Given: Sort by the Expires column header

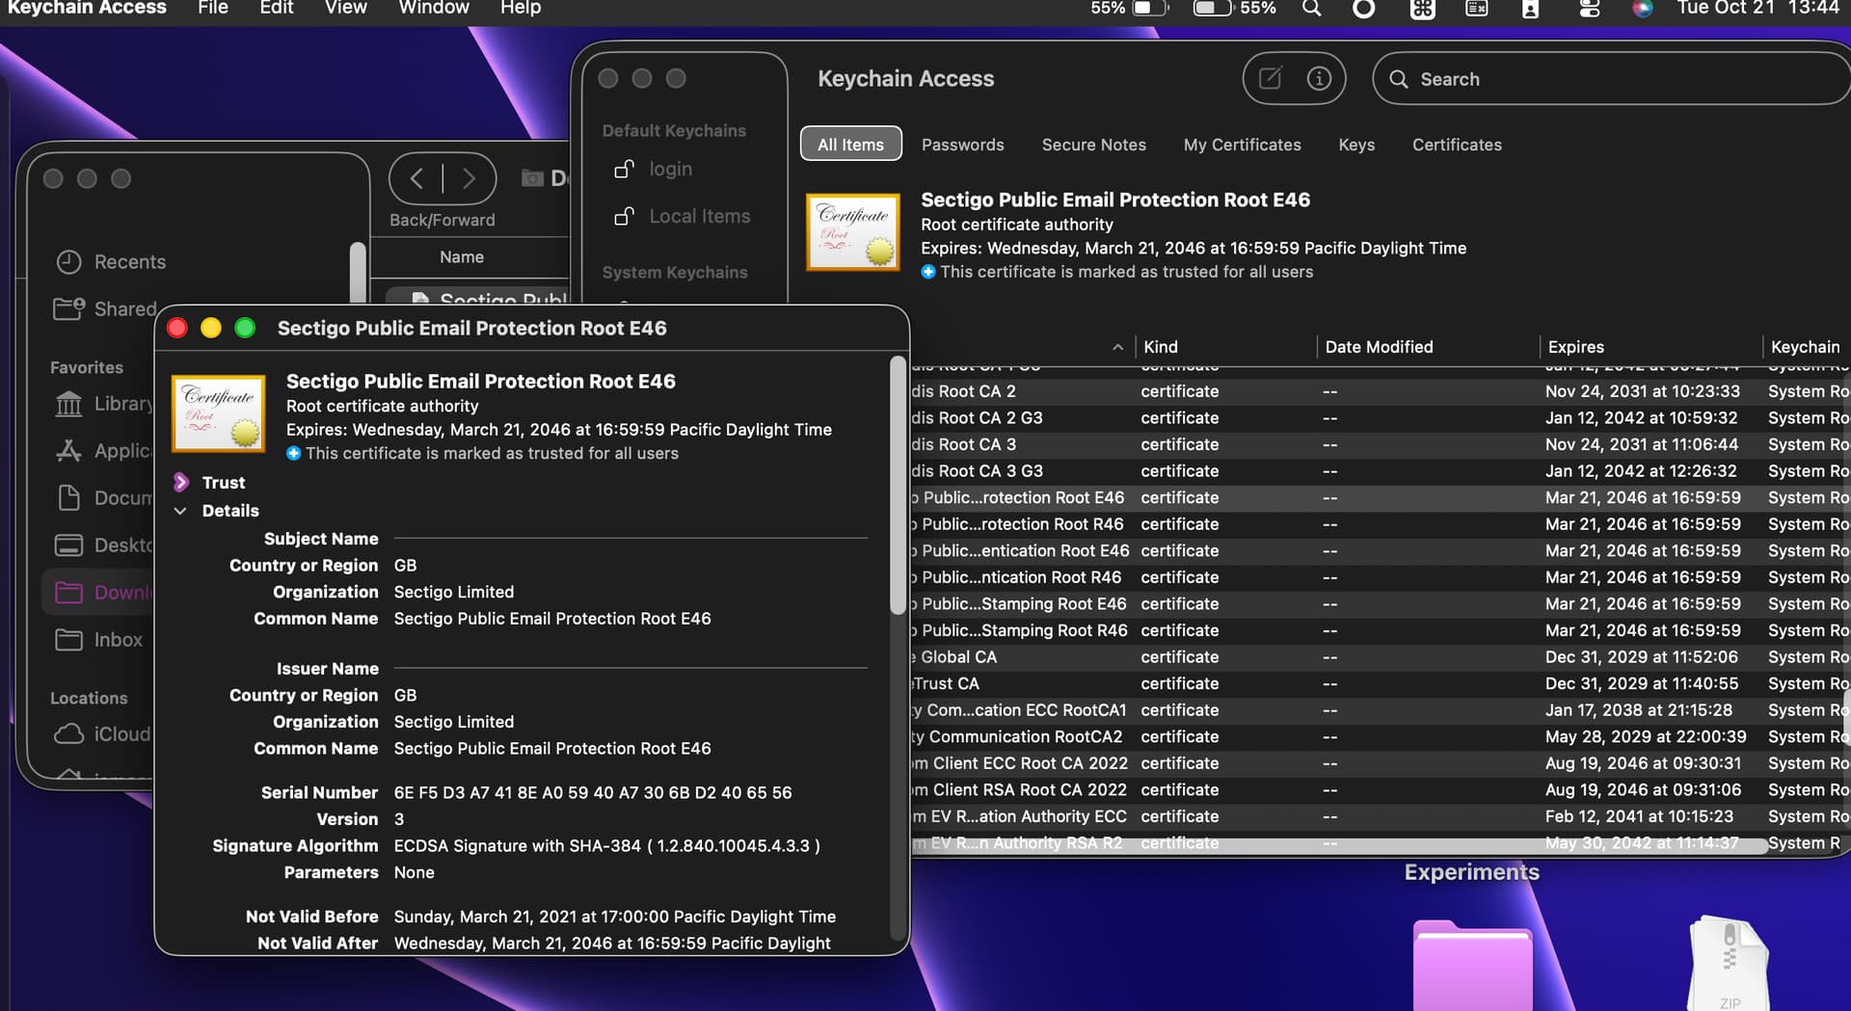Looking at the screenshot, I should tap(1575, 347).
